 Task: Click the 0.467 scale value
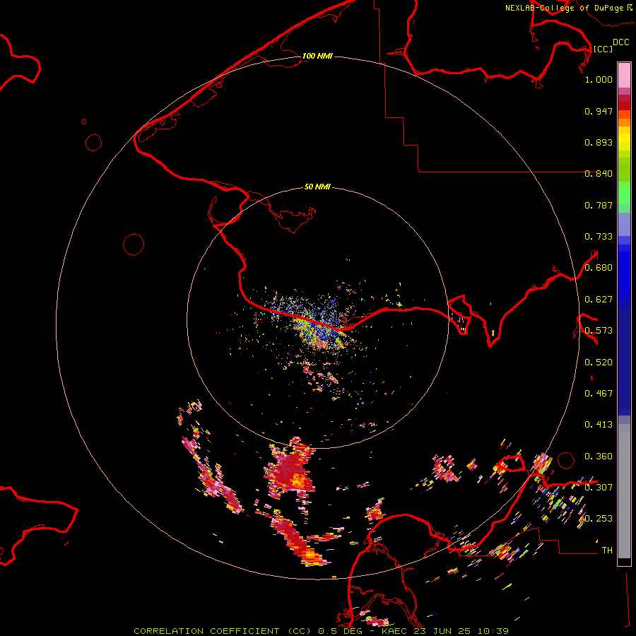click(599, 394)
